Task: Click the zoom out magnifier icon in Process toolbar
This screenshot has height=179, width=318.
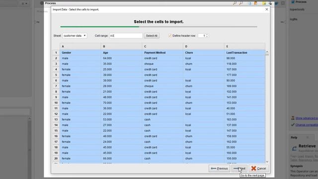Action: click(x=241, y=3)
